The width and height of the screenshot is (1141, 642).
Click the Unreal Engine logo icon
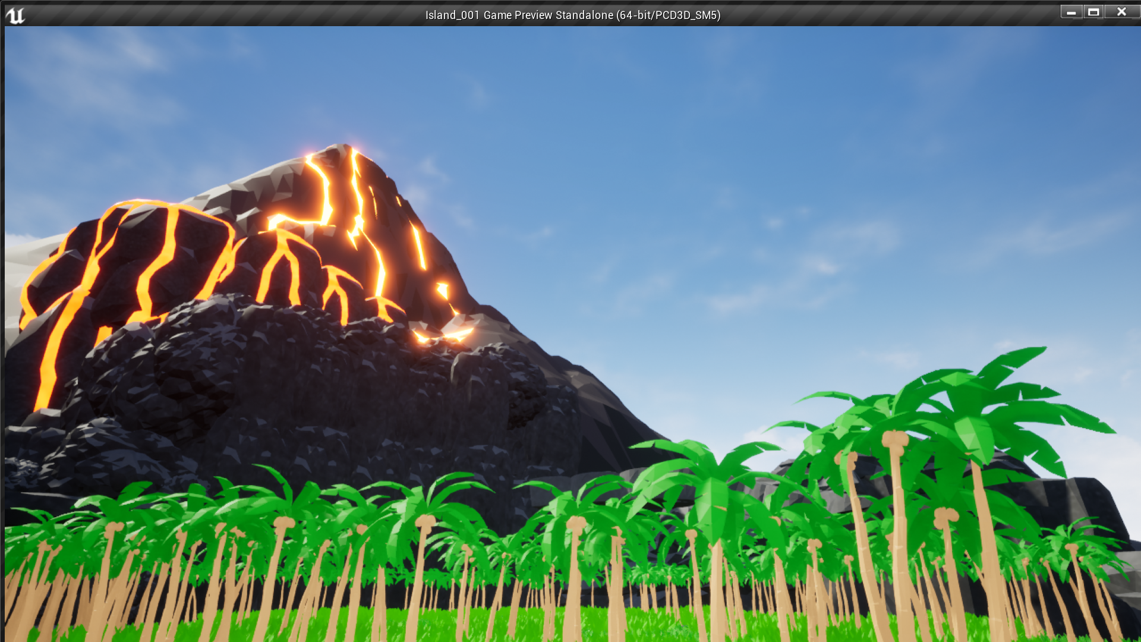15,15
